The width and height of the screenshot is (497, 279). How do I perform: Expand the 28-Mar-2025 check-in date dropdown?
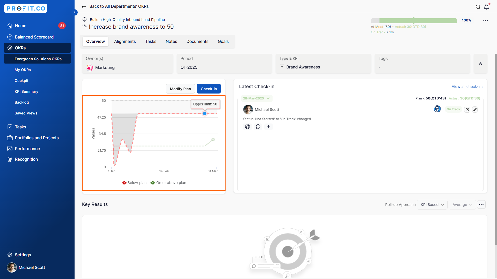click(x=256, y=98)
